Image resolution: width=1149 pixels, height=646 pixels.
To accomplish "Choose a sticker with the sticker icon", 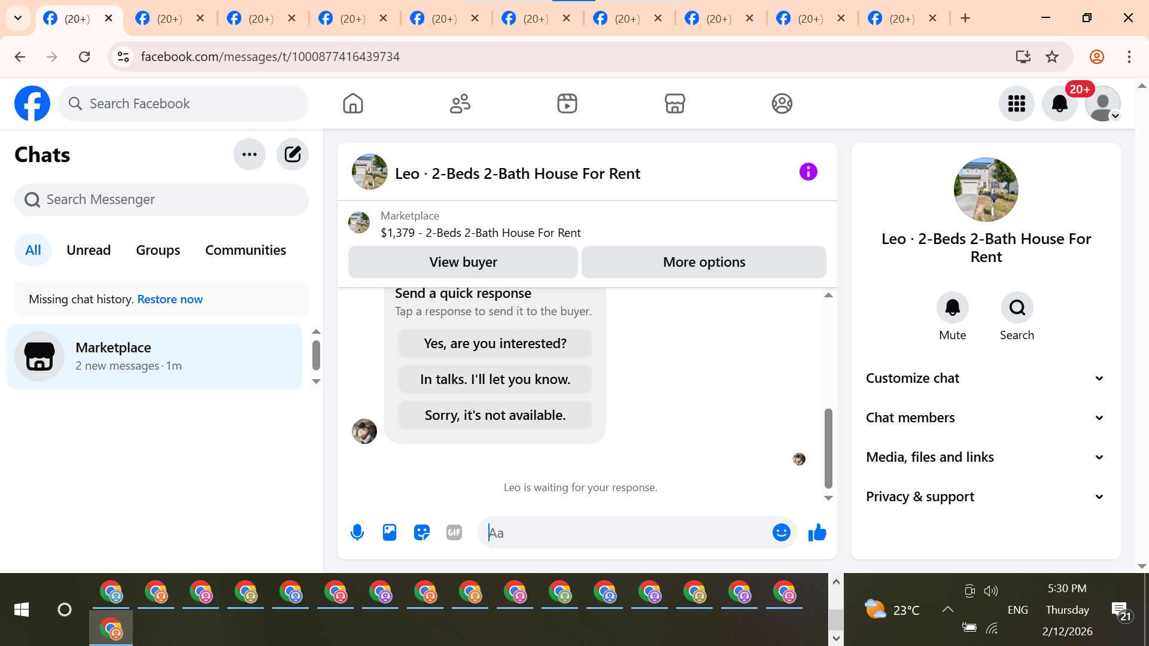I will tap(422, 532).
